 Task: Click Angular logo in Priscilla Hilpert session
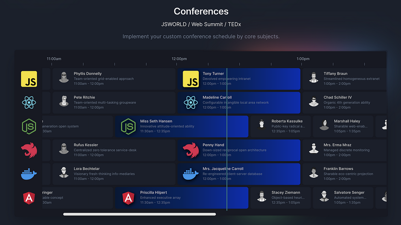[x=128, y=198]
